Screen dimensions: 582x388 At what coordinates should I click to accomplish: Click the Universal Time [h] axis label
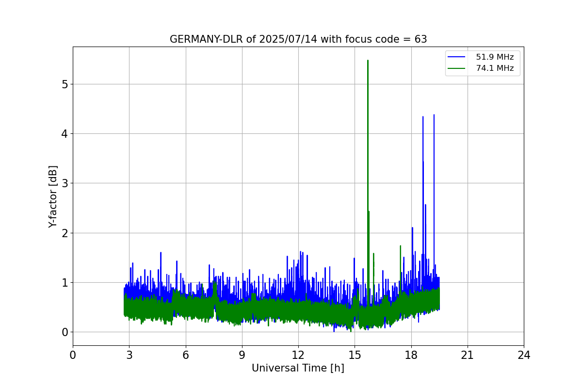298,368
